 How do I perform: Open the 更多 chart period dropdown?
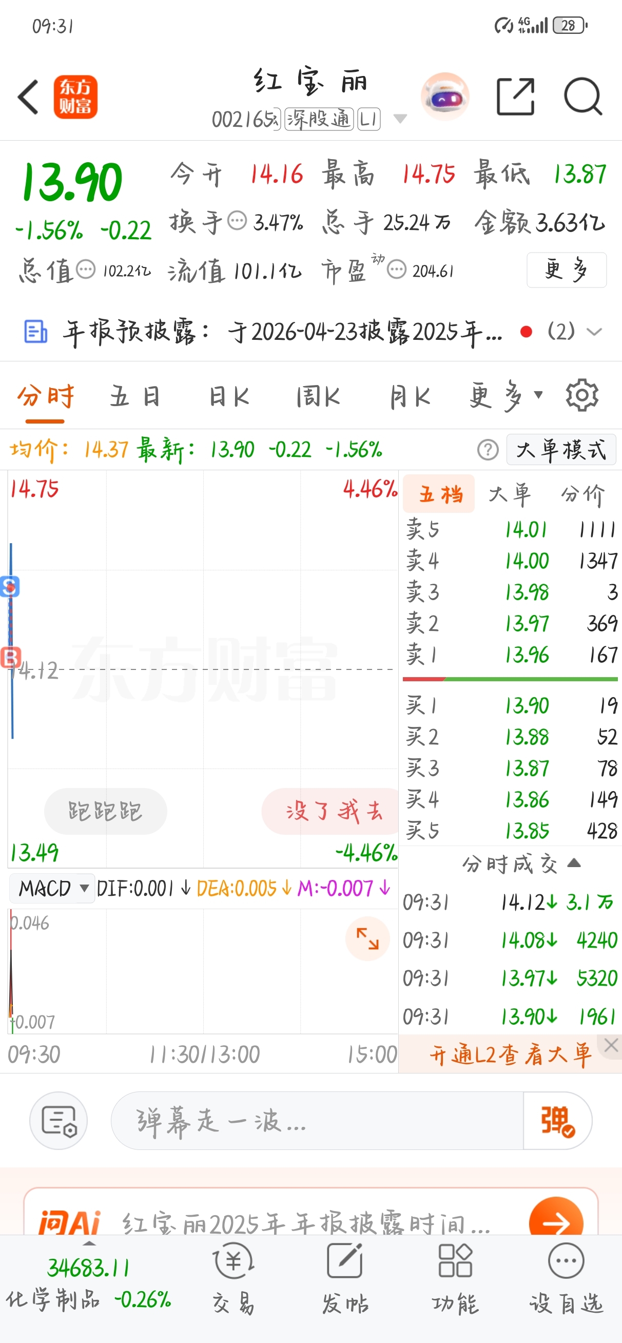tap(506, 397)
